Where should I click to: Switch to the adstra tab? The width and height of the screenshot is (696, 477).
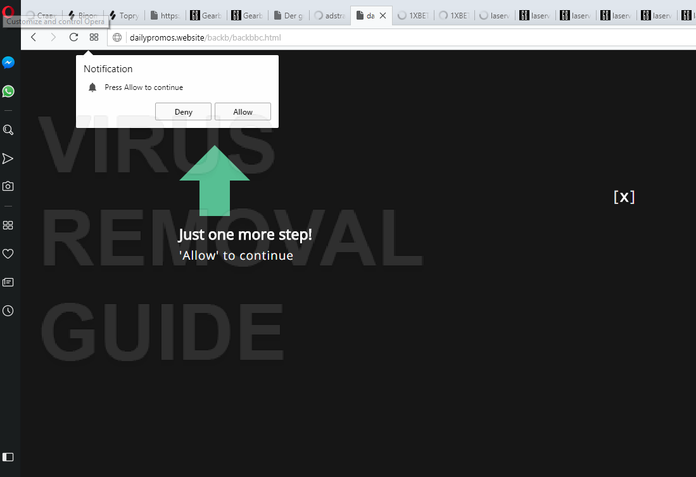pyautogui.click(x=329, y=16)
